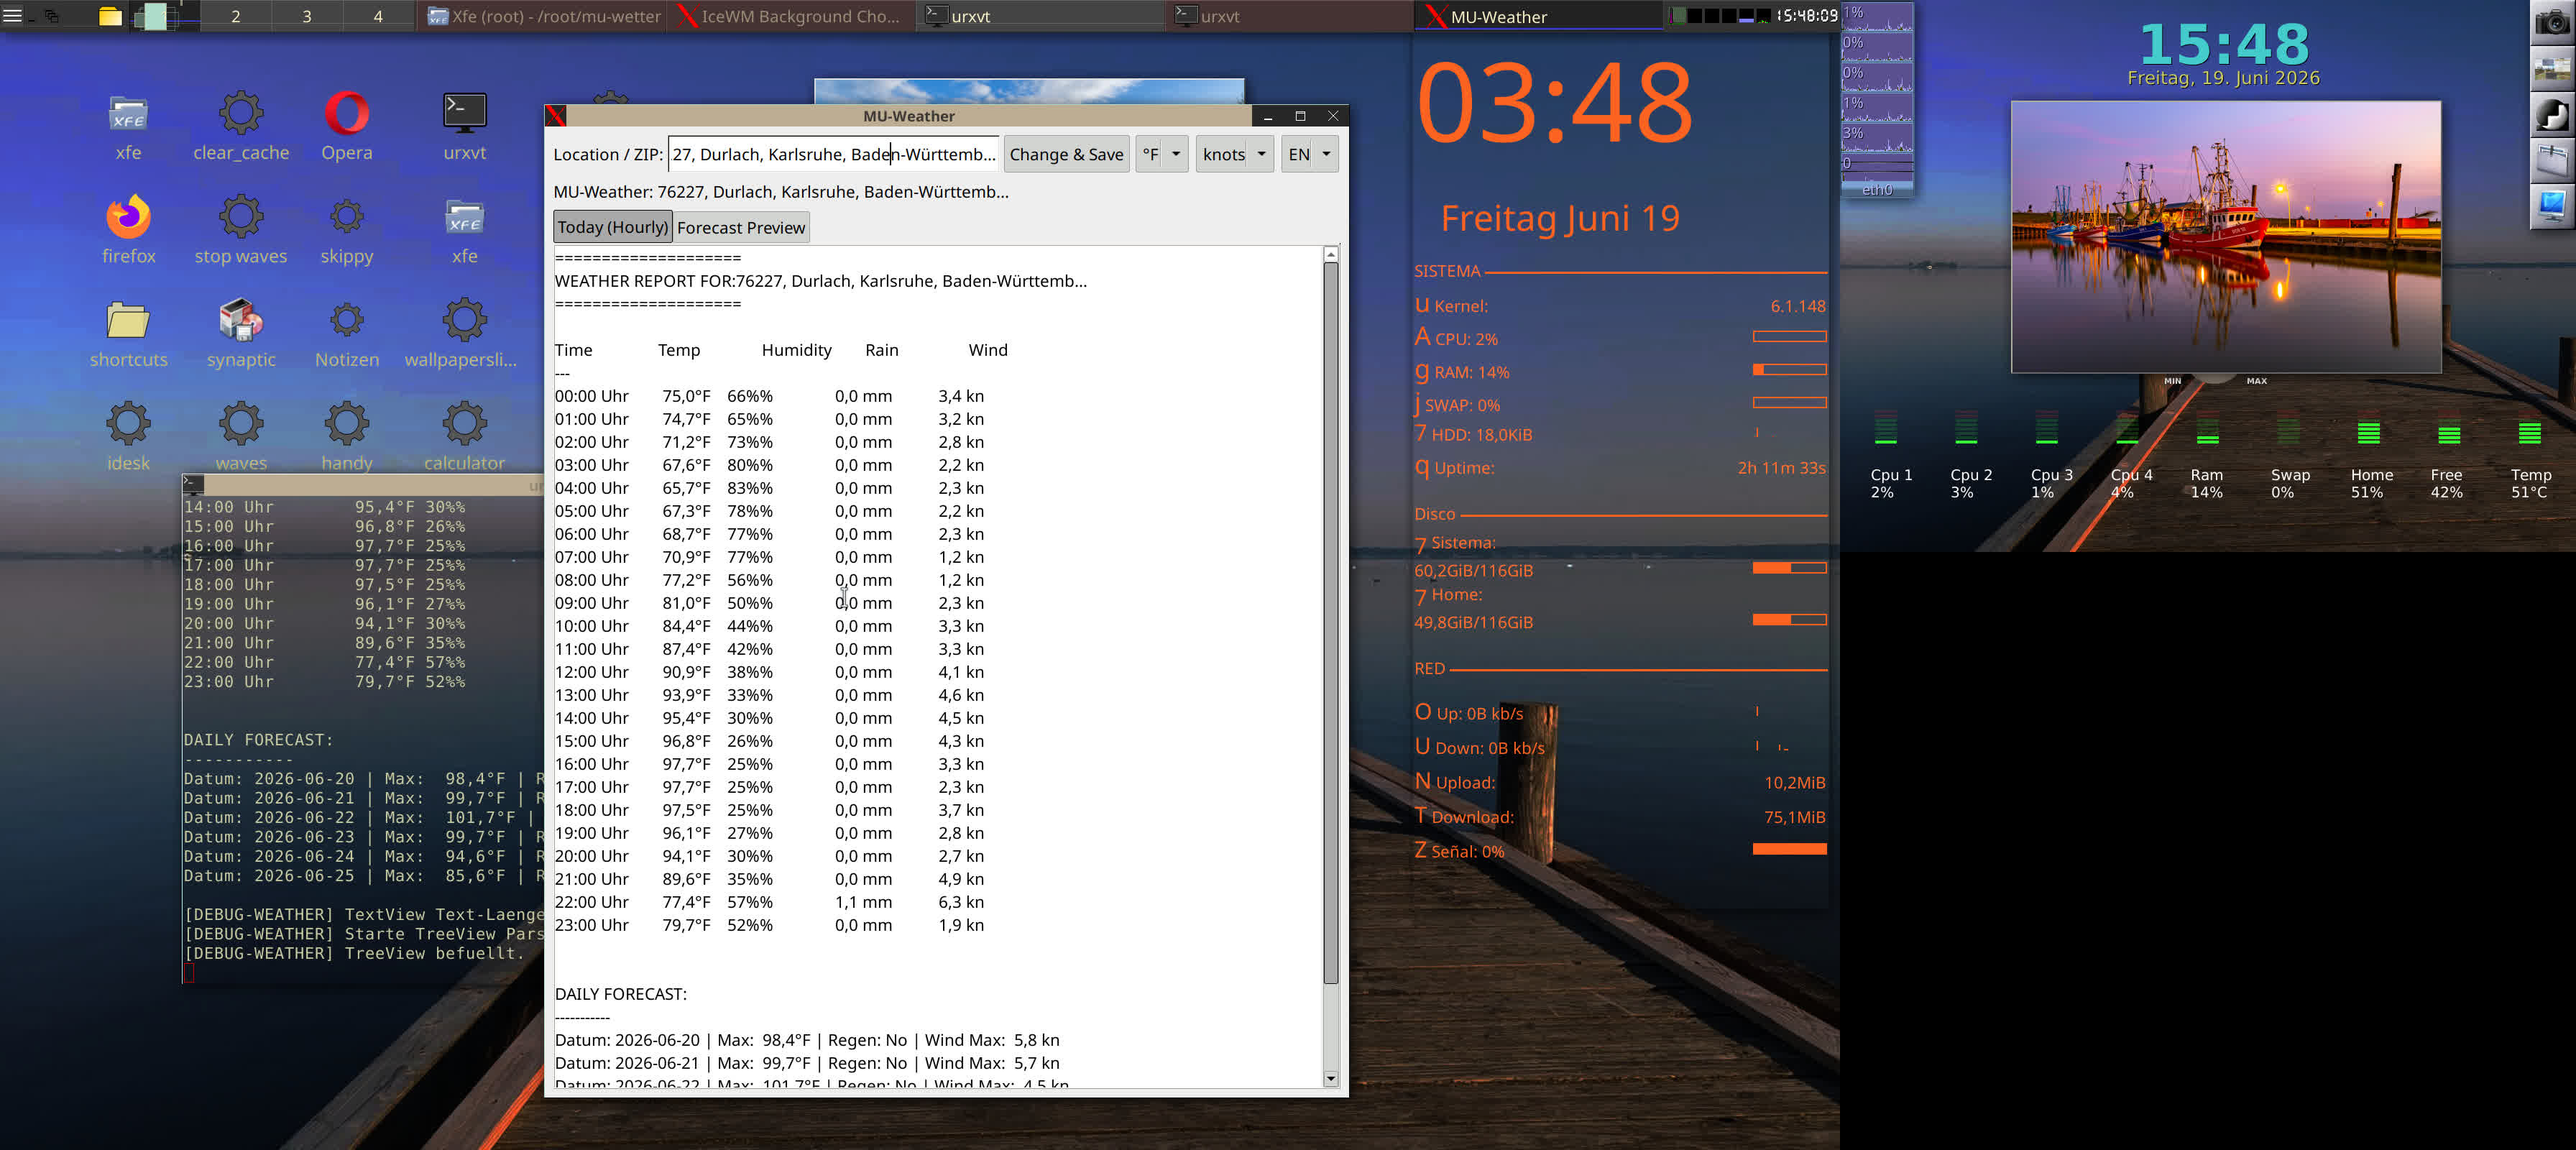This screenshot has width=2576, height=1150.
Task: Launch the handy desktop icon
Action: click(x=347, y=424)
